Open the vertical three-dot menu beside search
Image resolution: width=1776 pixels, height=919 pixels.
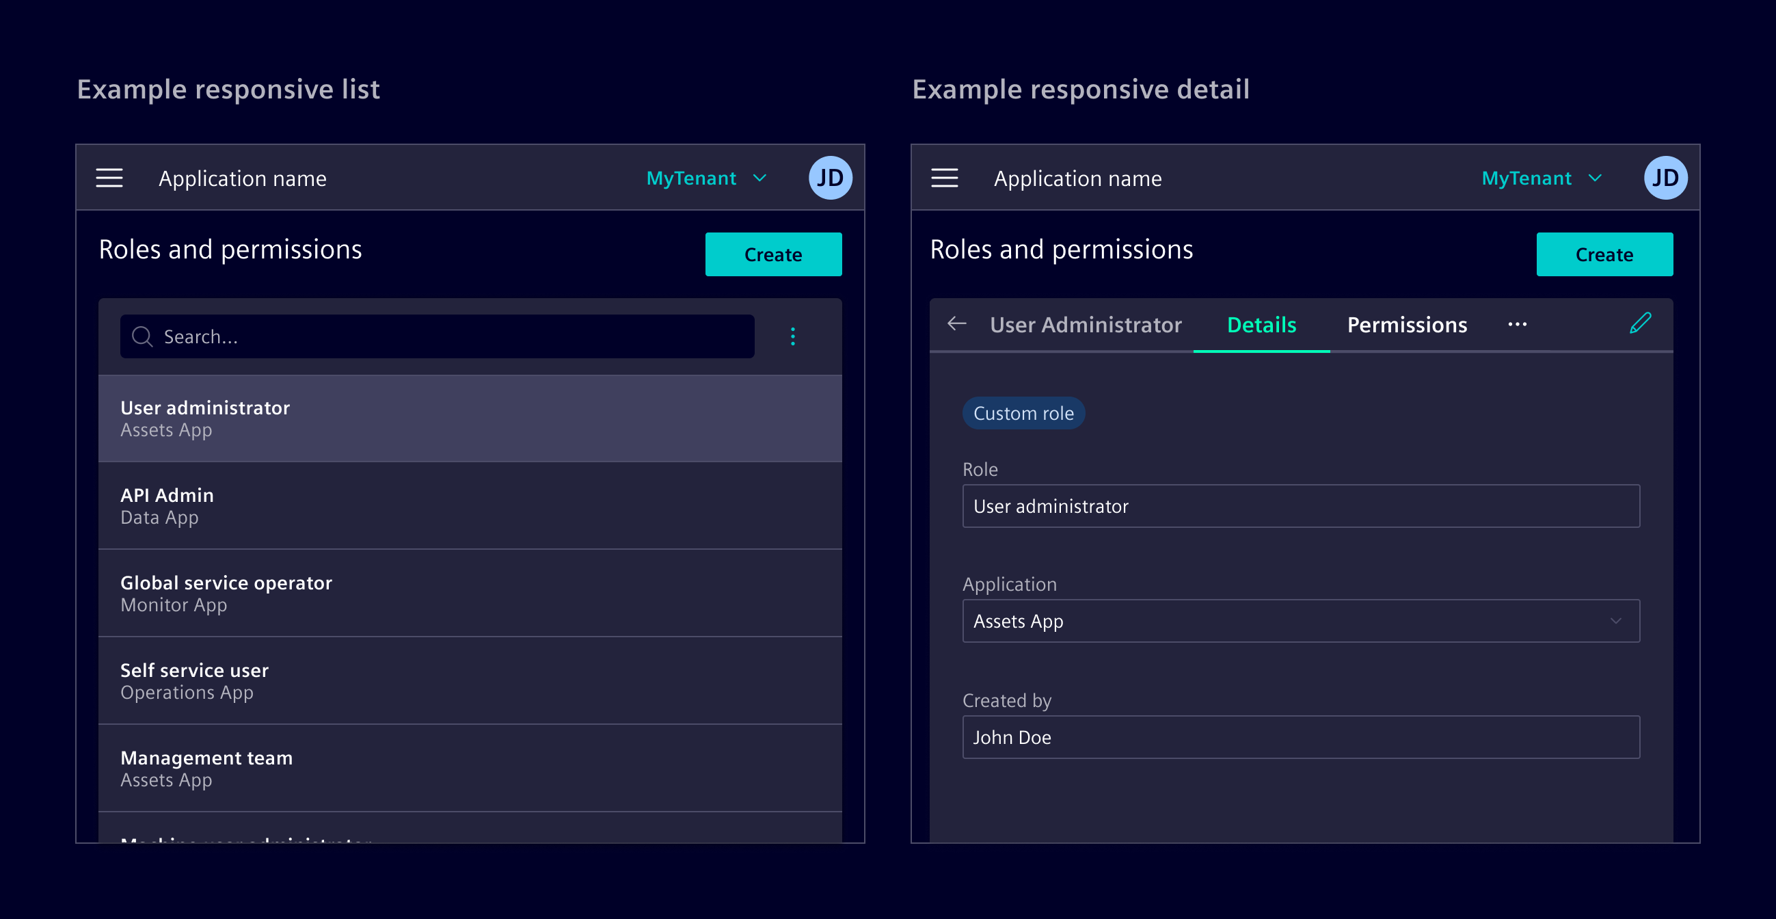[794, 336]
